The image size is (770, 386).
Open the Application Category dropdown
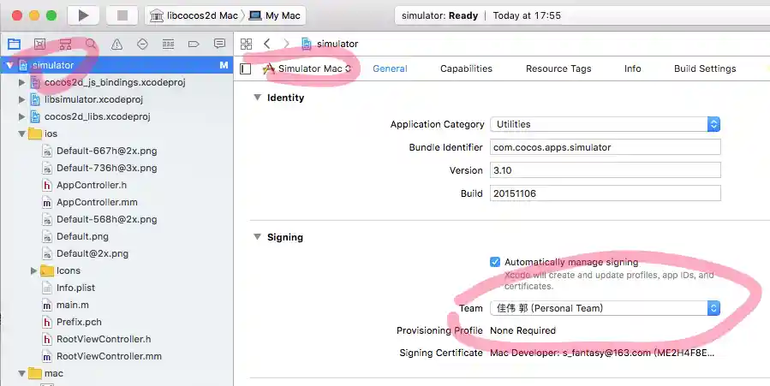[x=605, y=124]
